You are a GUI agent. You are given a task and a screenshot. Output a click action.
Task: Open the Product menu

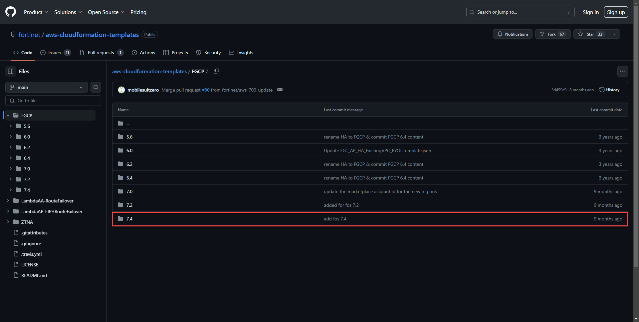pos(36,12)
